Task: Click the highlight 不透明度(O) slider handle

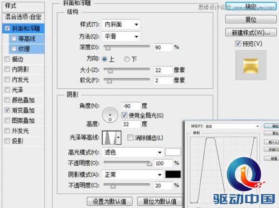Action: pyautogui.click(x=150, y=164)
